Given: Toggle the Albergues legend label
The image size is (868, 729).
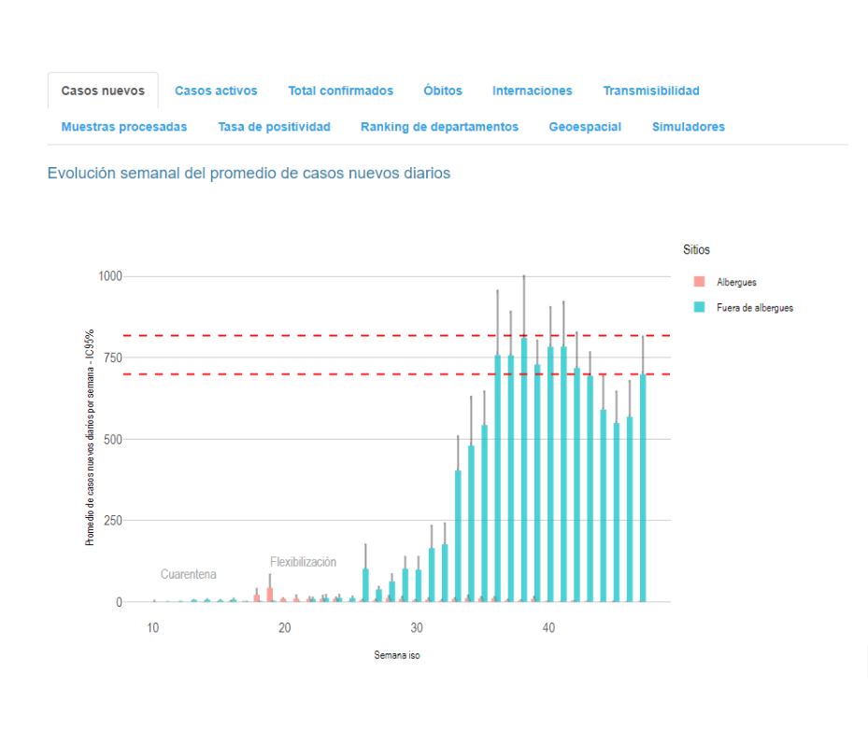Looking at the screenshot, I should (x=736, y=282).
